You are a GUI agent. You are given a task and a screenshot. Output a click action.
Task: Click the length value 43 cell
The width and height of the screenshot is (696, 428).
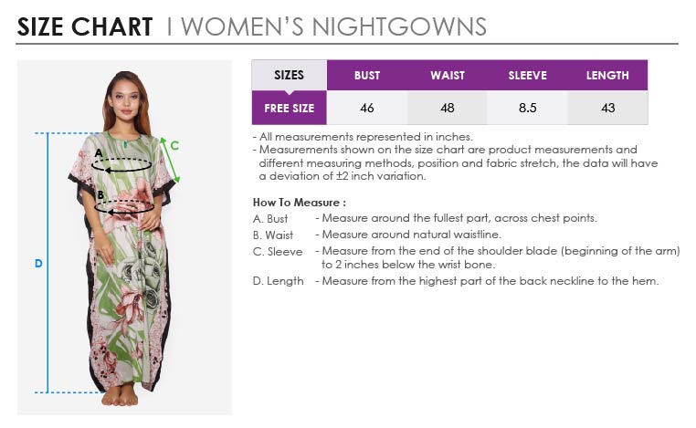point(607,109)
